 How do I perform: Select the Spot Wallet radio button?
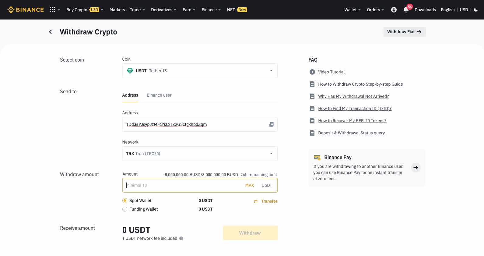125,201
